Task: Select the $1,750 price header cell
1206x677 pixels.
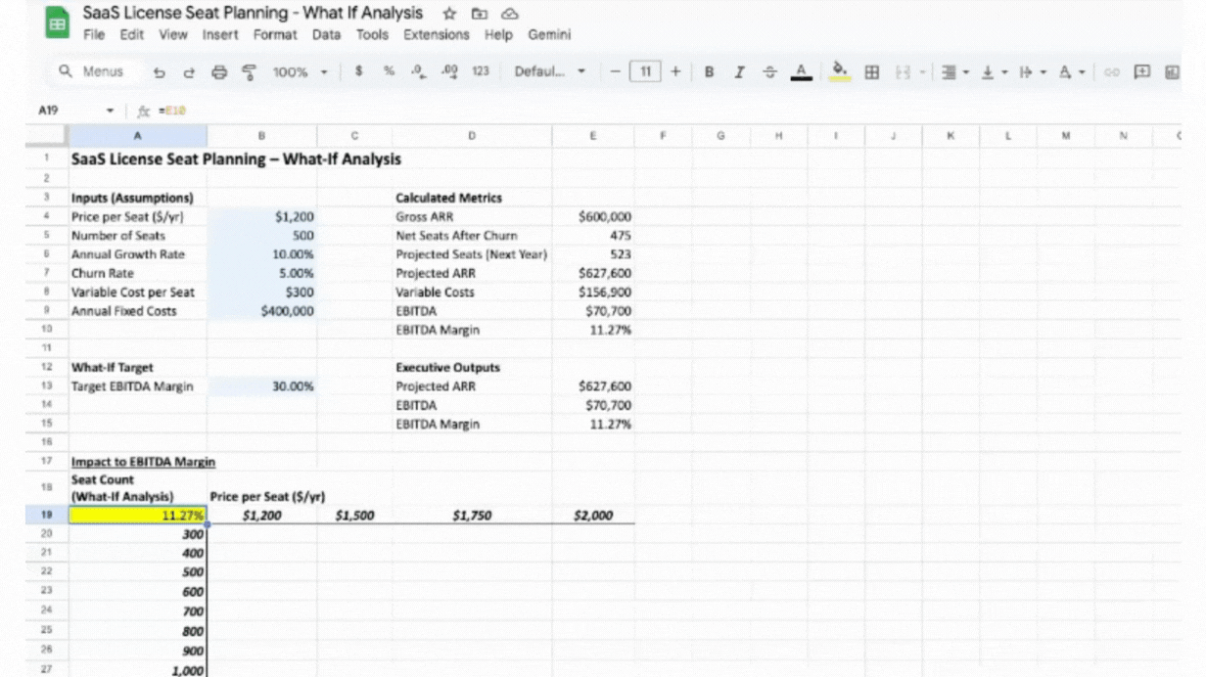Action: (x=473, y=515)
